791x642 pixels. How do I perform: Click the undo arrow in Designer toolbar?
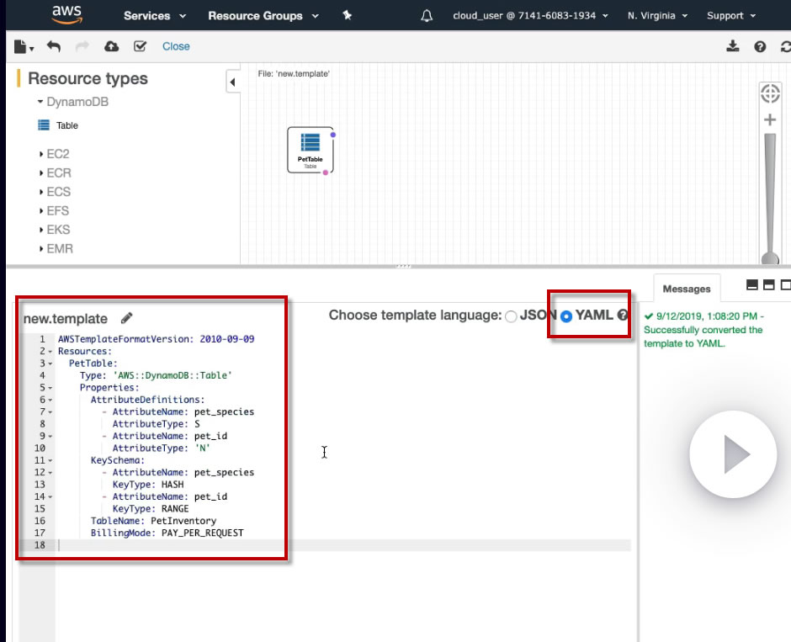tap(54, 46)
